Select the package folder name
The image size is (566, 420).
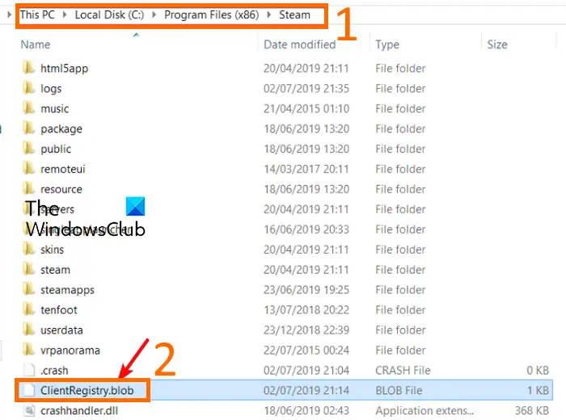coord(61,129)
